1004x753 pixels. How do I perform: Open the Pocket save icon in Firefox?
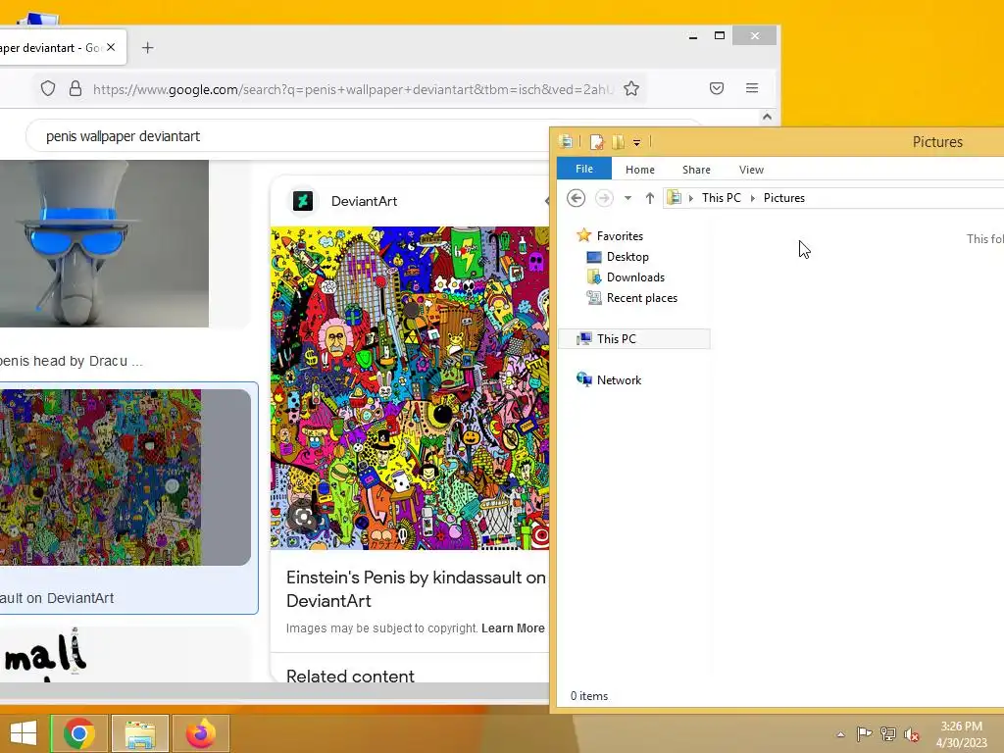tap(717, 87)
